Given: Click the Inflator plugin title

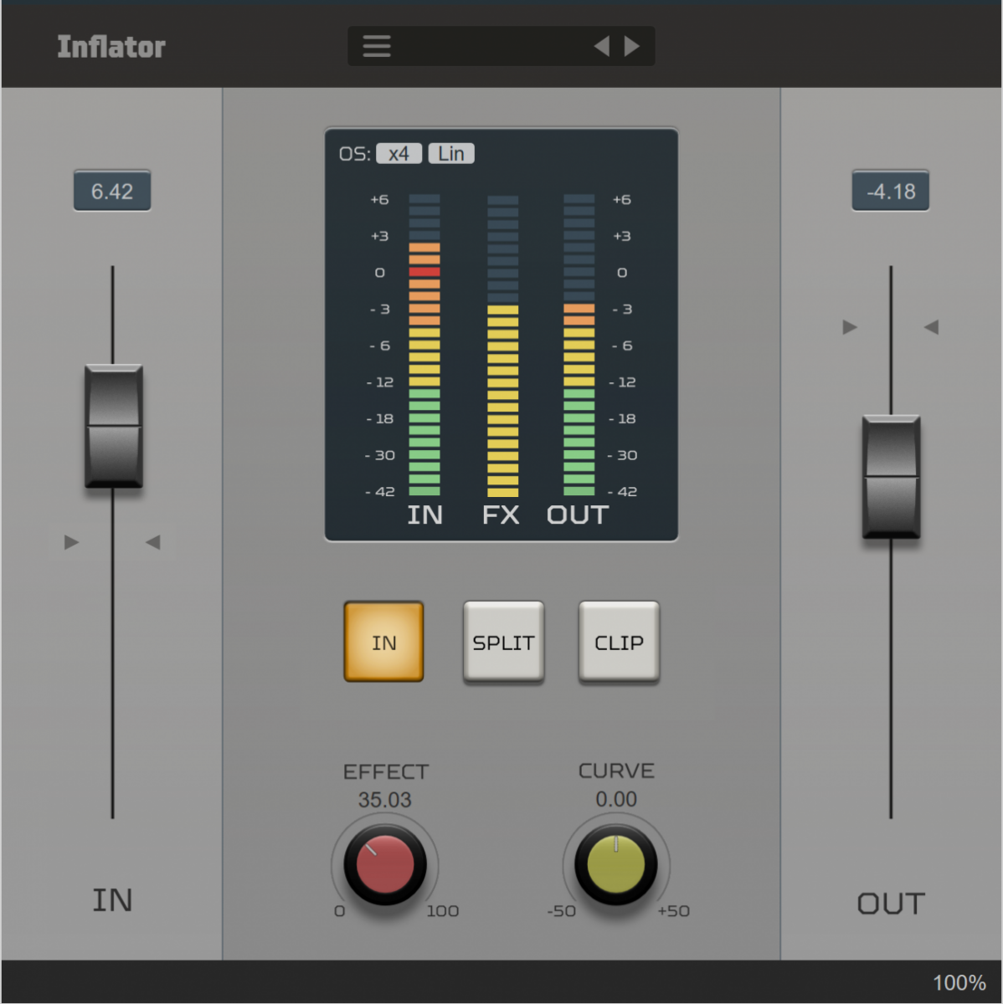Looking at the screenshot, I should (x=111, y=47).
